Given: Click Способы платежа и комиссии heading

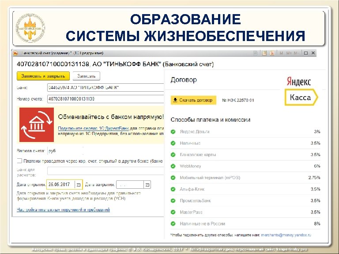Looking at the screenshot, I should click(x=211, y=120).
